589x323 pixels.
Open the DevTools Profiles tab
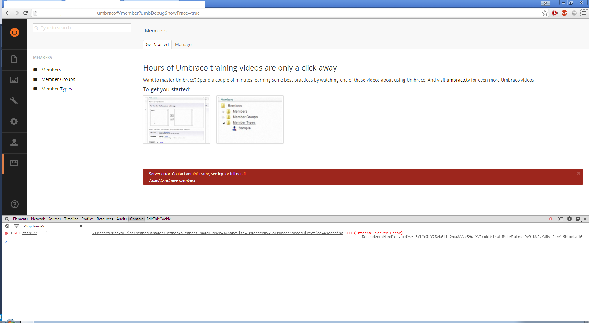pyautogui.click(x=87, y=219)
